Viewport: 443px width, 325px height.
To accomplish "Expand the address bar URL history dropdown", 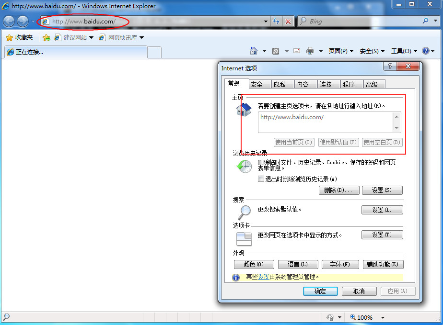I will coord(266,22).
